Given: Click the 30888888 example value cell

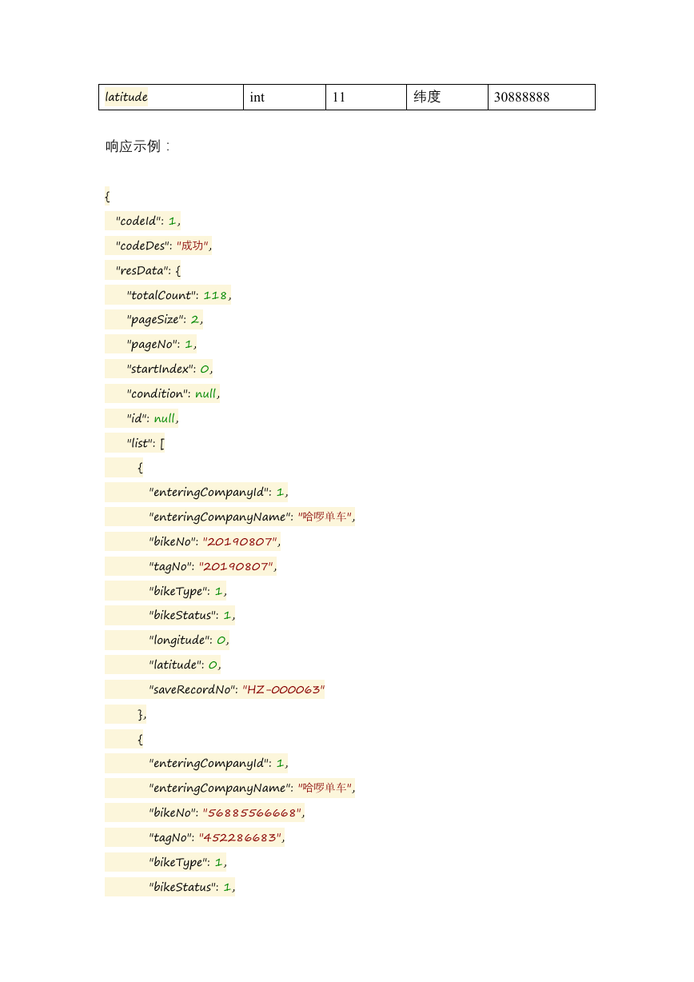Looking at the screenshot, I should (x=541, y=97).
